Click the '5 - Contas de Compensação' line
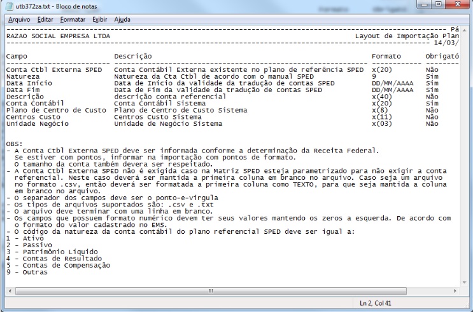The image size is (473, 312). [58, 266]
